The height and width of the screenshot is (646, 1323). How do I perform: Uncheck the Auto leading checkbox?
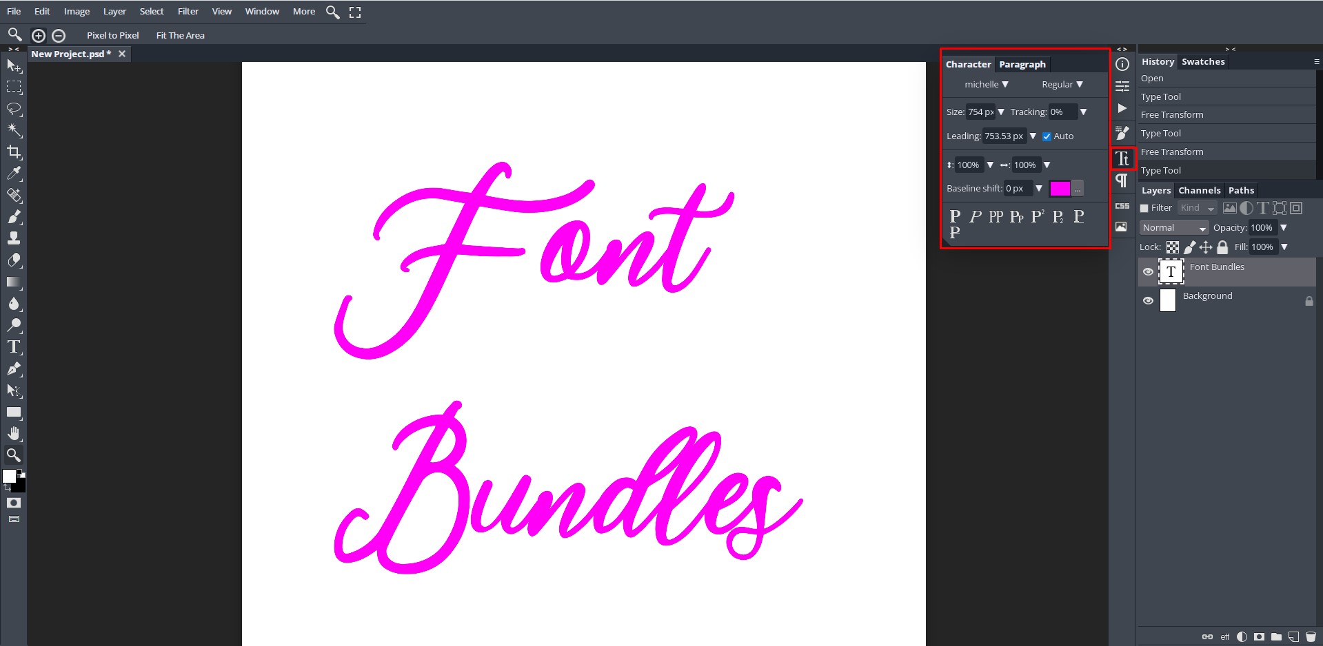point(1047,136)
